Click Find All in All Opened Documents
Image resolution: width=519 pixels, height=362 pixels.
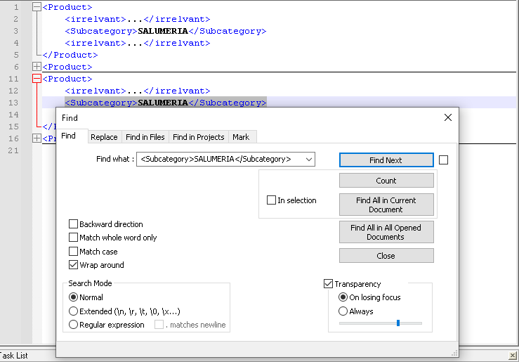tap(386, 232)
